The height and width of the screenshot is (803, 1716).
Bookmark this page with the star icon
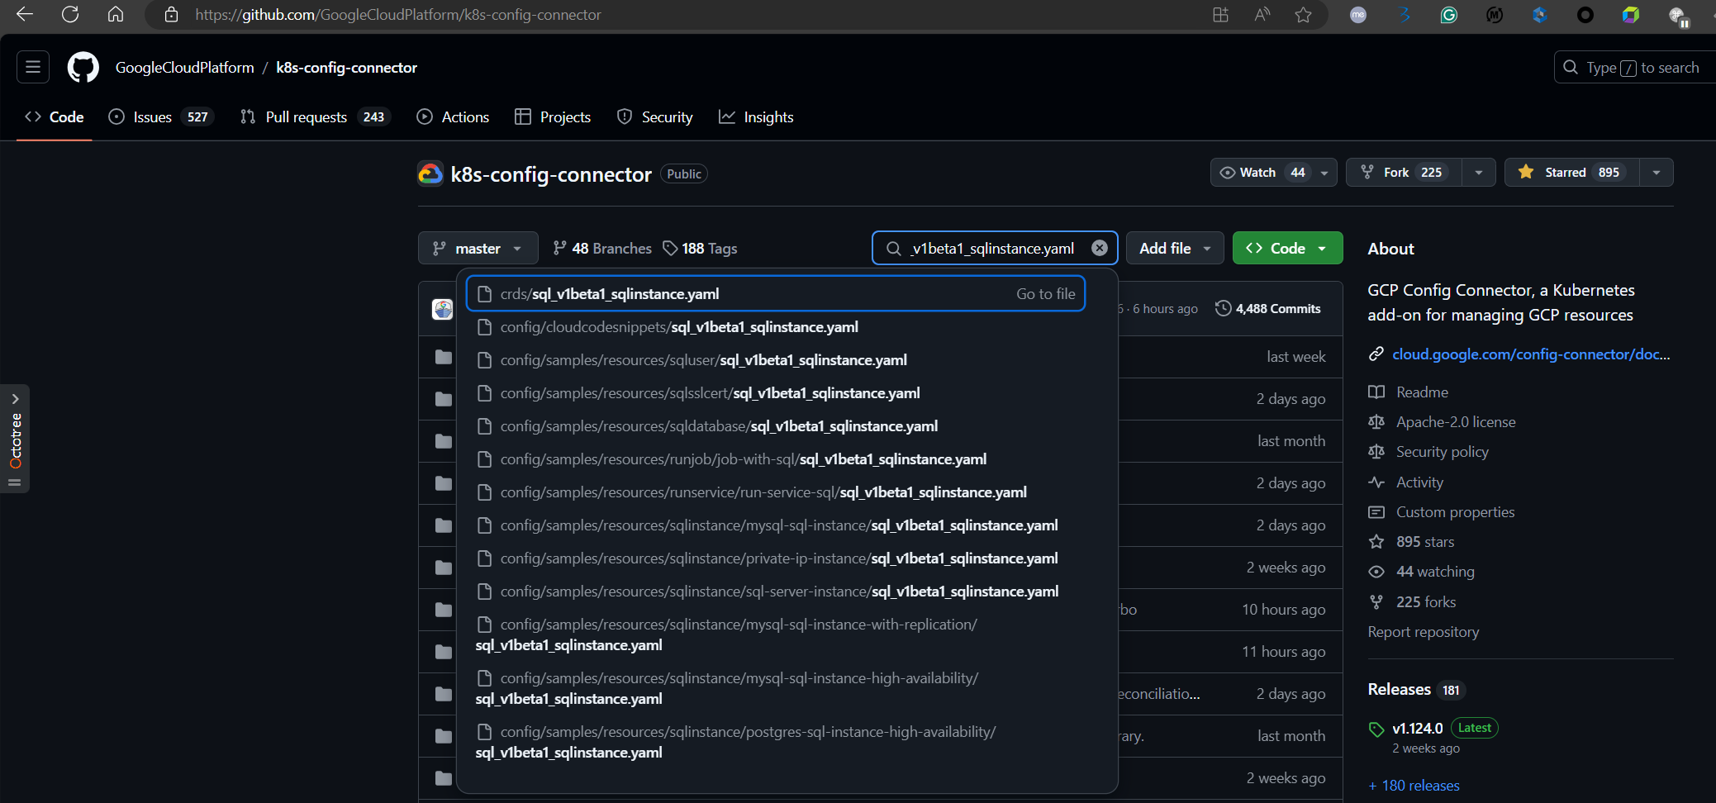tap(1303, 14)
